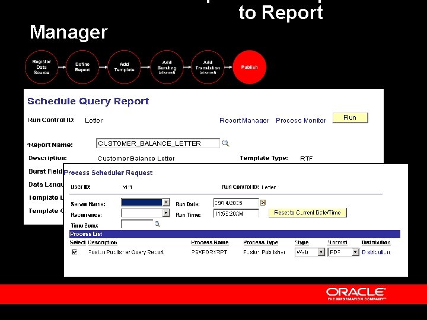Image resolution: width=427 pixels, height=320 pixels.
Task: Toggle the Fusion Publisher Query Report checkbox
Action: pyautogui.click(x=74, y=252)
